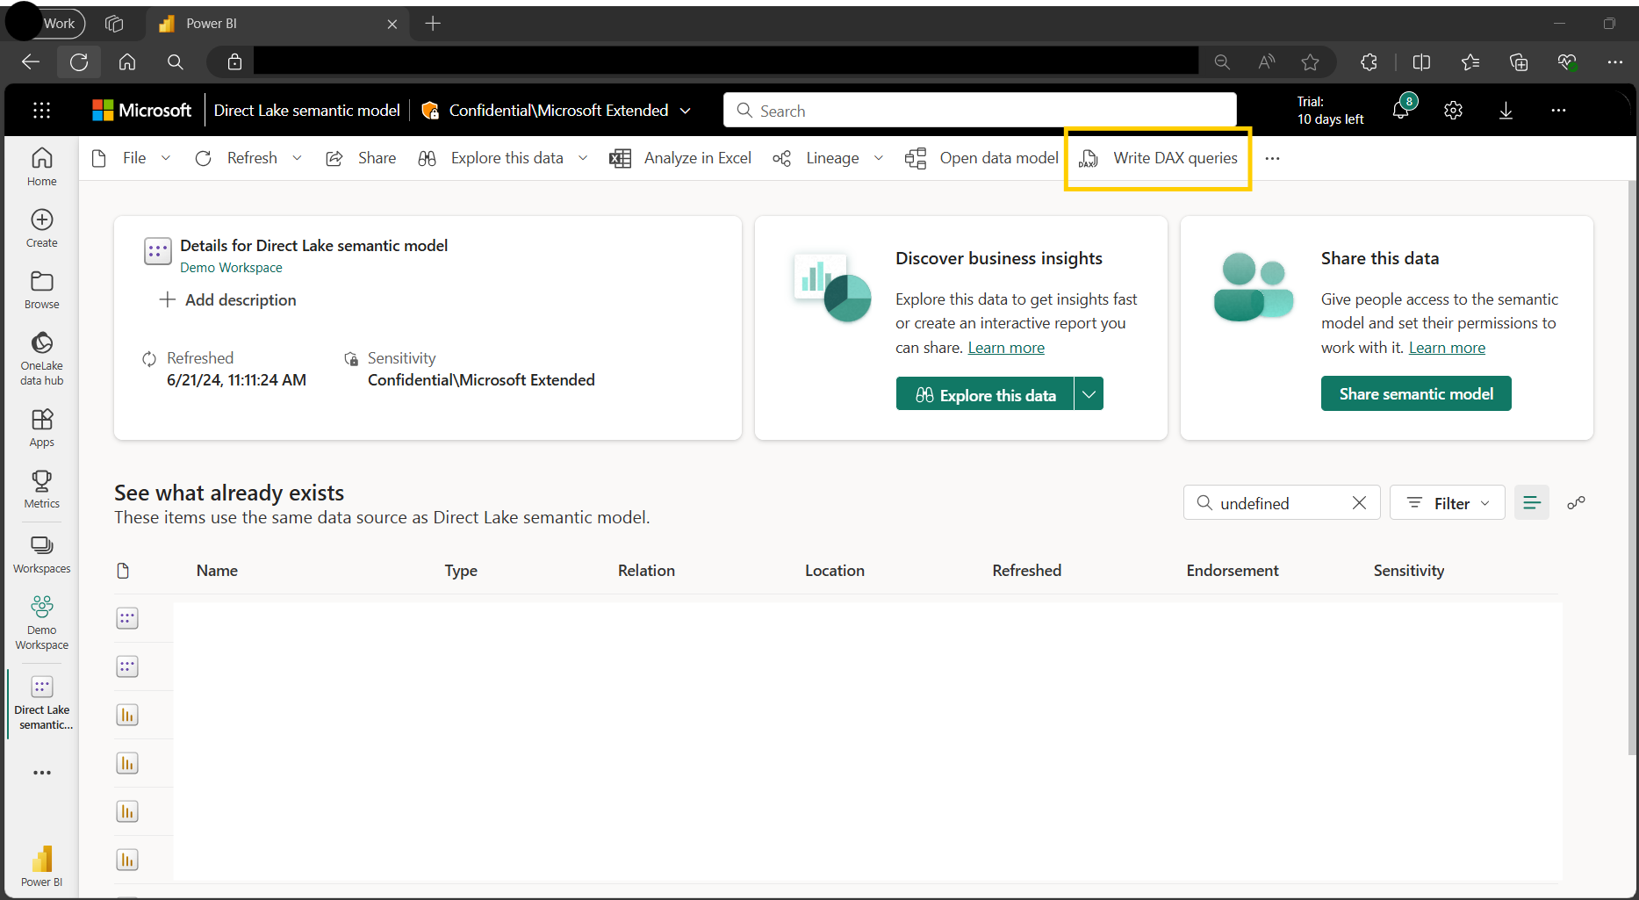Open the app launcher grid icon
The height and width of the screenshot is (900, 1639).
[x=42, y=111]
